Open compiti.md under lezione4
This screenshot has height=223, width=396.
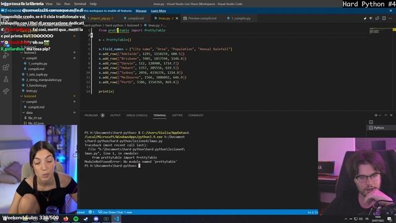click(x=36, y=107)
